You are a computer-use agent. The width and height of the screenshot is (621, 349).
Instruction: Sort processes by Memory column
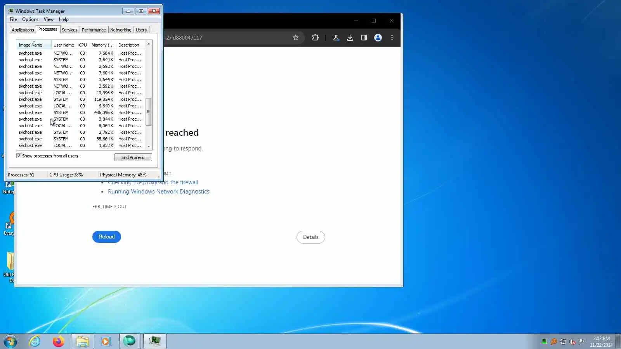pyautogui.click(x=102, y=45)
